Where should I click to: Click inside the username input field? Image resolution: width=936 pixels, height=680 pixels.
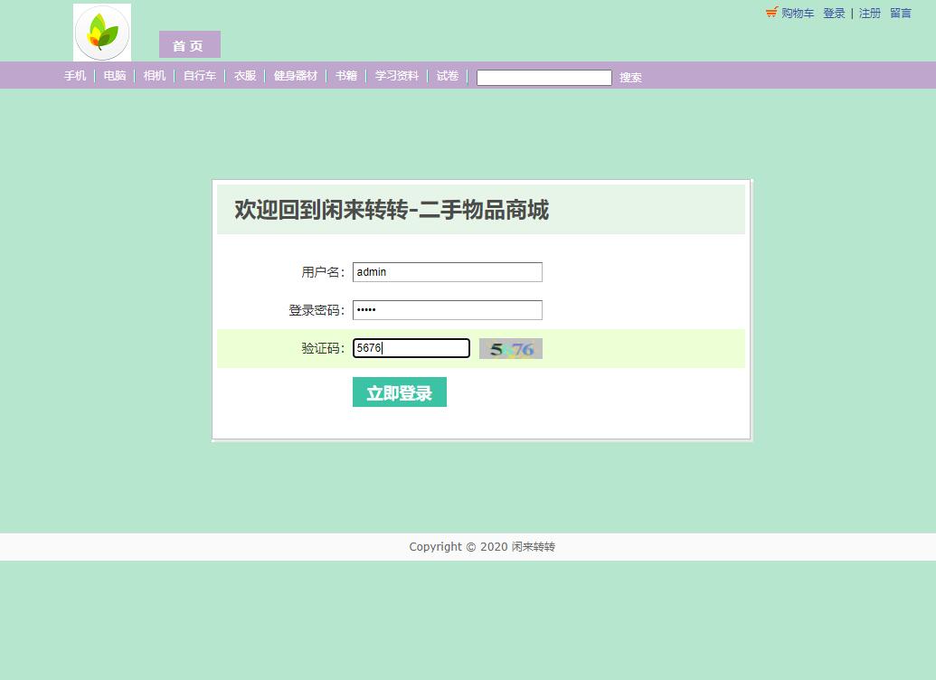coord(447,271)
